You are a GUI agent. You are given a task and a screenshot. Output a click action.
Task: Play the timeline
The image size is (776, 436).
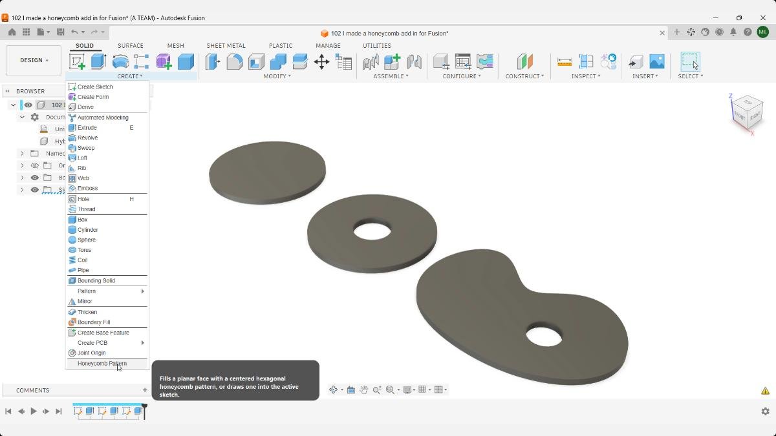[x=34, y=411]
